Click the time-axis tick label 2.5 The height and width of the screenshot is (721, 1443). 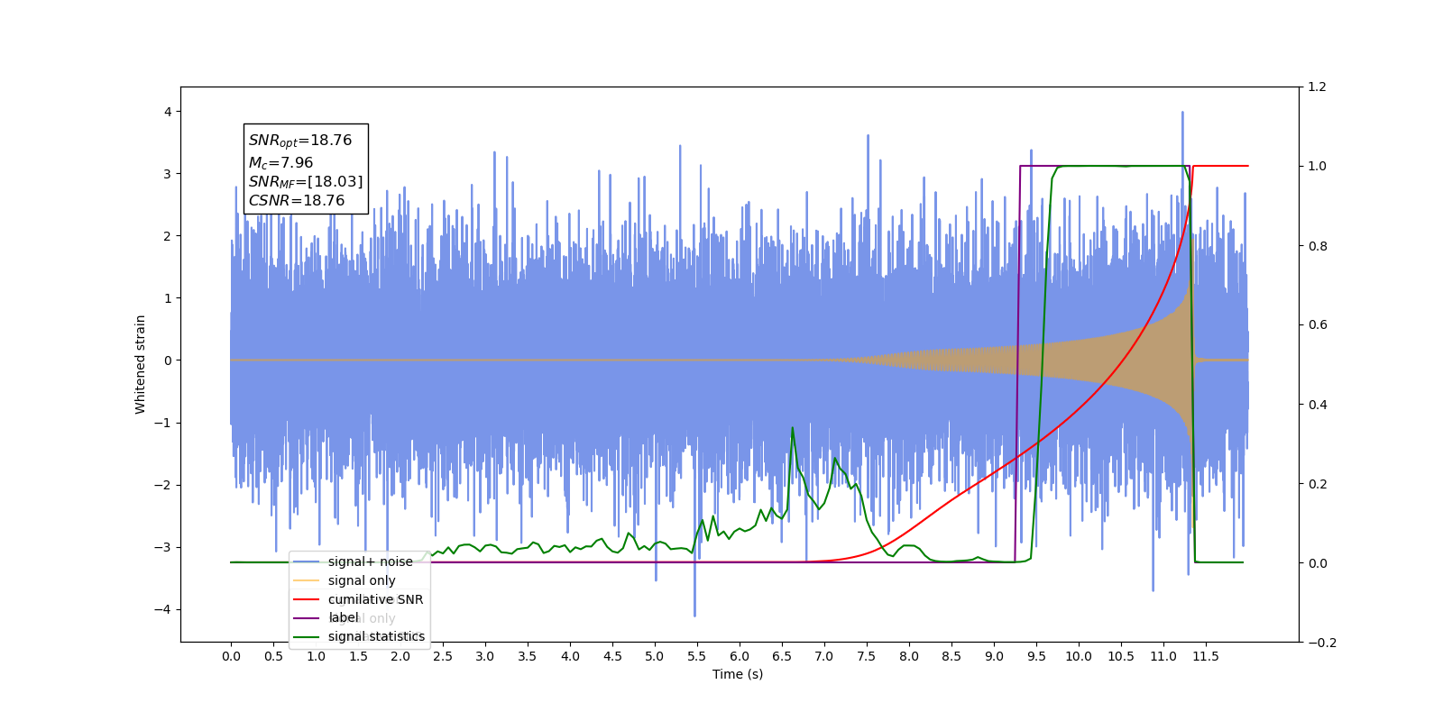coord(443,656)
